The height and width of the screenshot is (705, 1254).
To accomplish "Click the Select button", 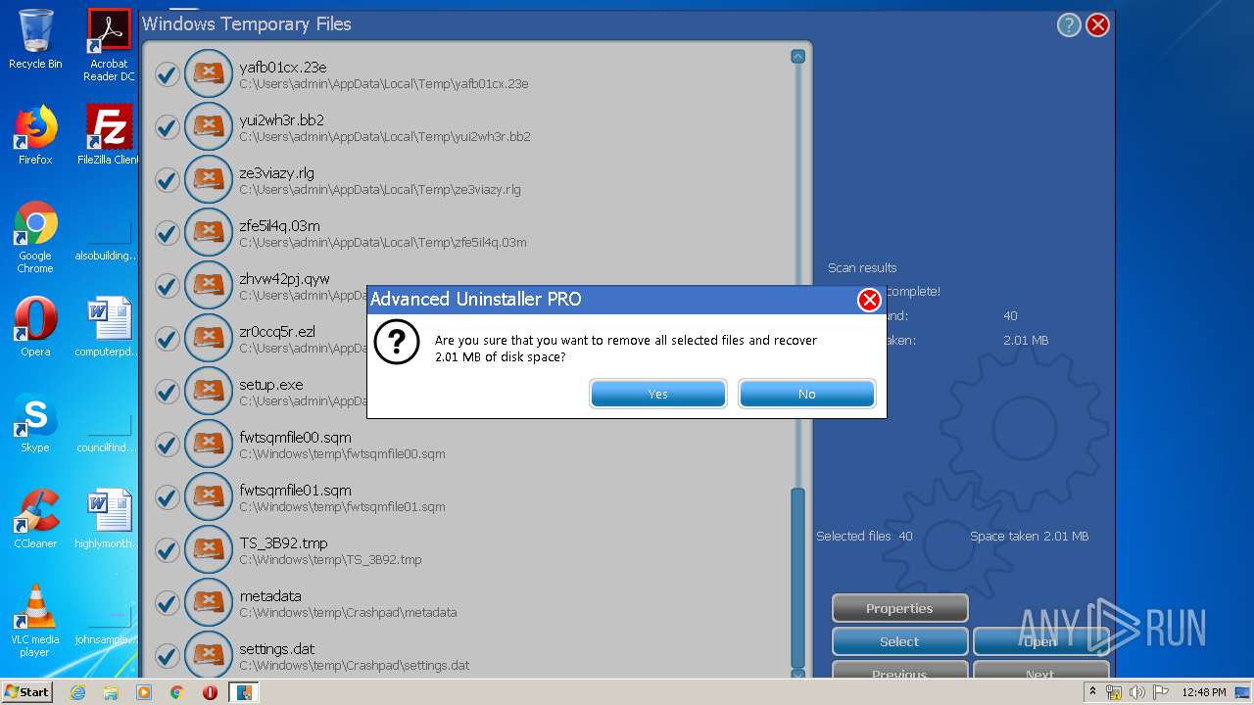I will (x=899, y=641).
